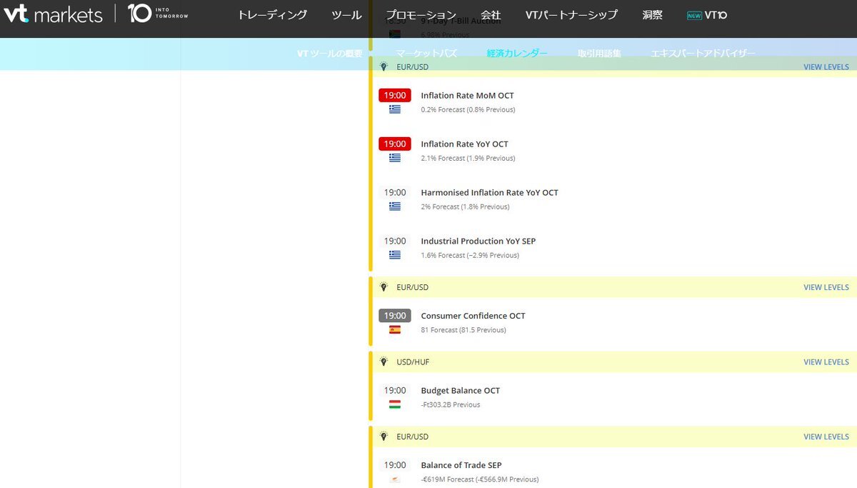This screenshot has height=488, width=857.
Task: Select 取引用語集 submenu link
Action: coord(600,54)
